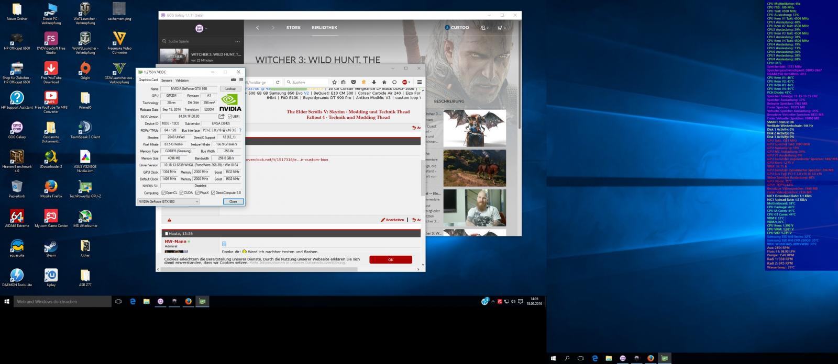Open Skyrim Modding und Technik Thead link
The image size is (838, 364).
[x=348, y=111]
